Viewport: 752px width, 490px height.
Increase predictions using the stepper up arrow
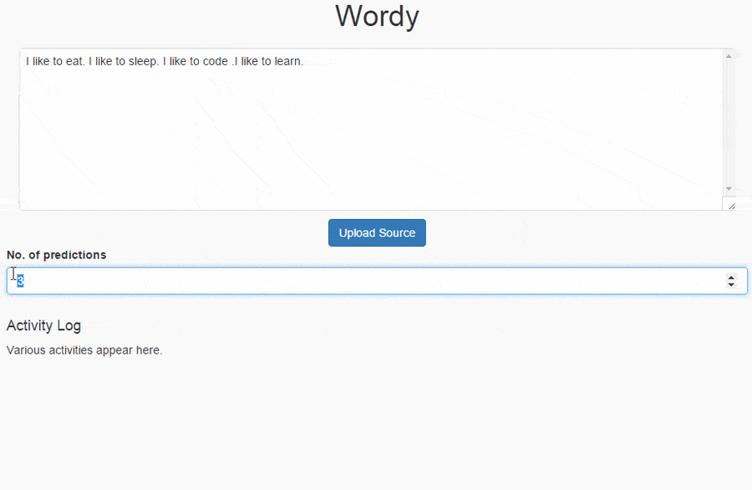click(x=729, y=276)
